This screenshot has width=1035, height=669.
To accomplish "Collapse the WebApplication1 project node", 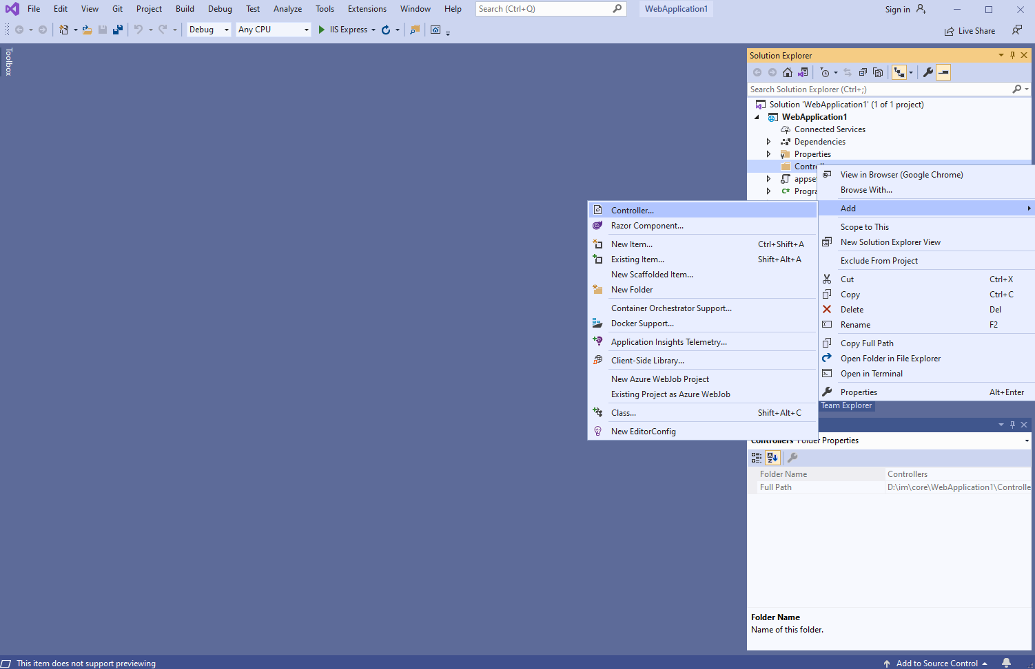I will [757, 117].
